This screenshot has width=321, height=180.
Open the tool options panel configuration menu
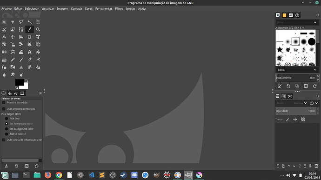click(x=40, y=93)
